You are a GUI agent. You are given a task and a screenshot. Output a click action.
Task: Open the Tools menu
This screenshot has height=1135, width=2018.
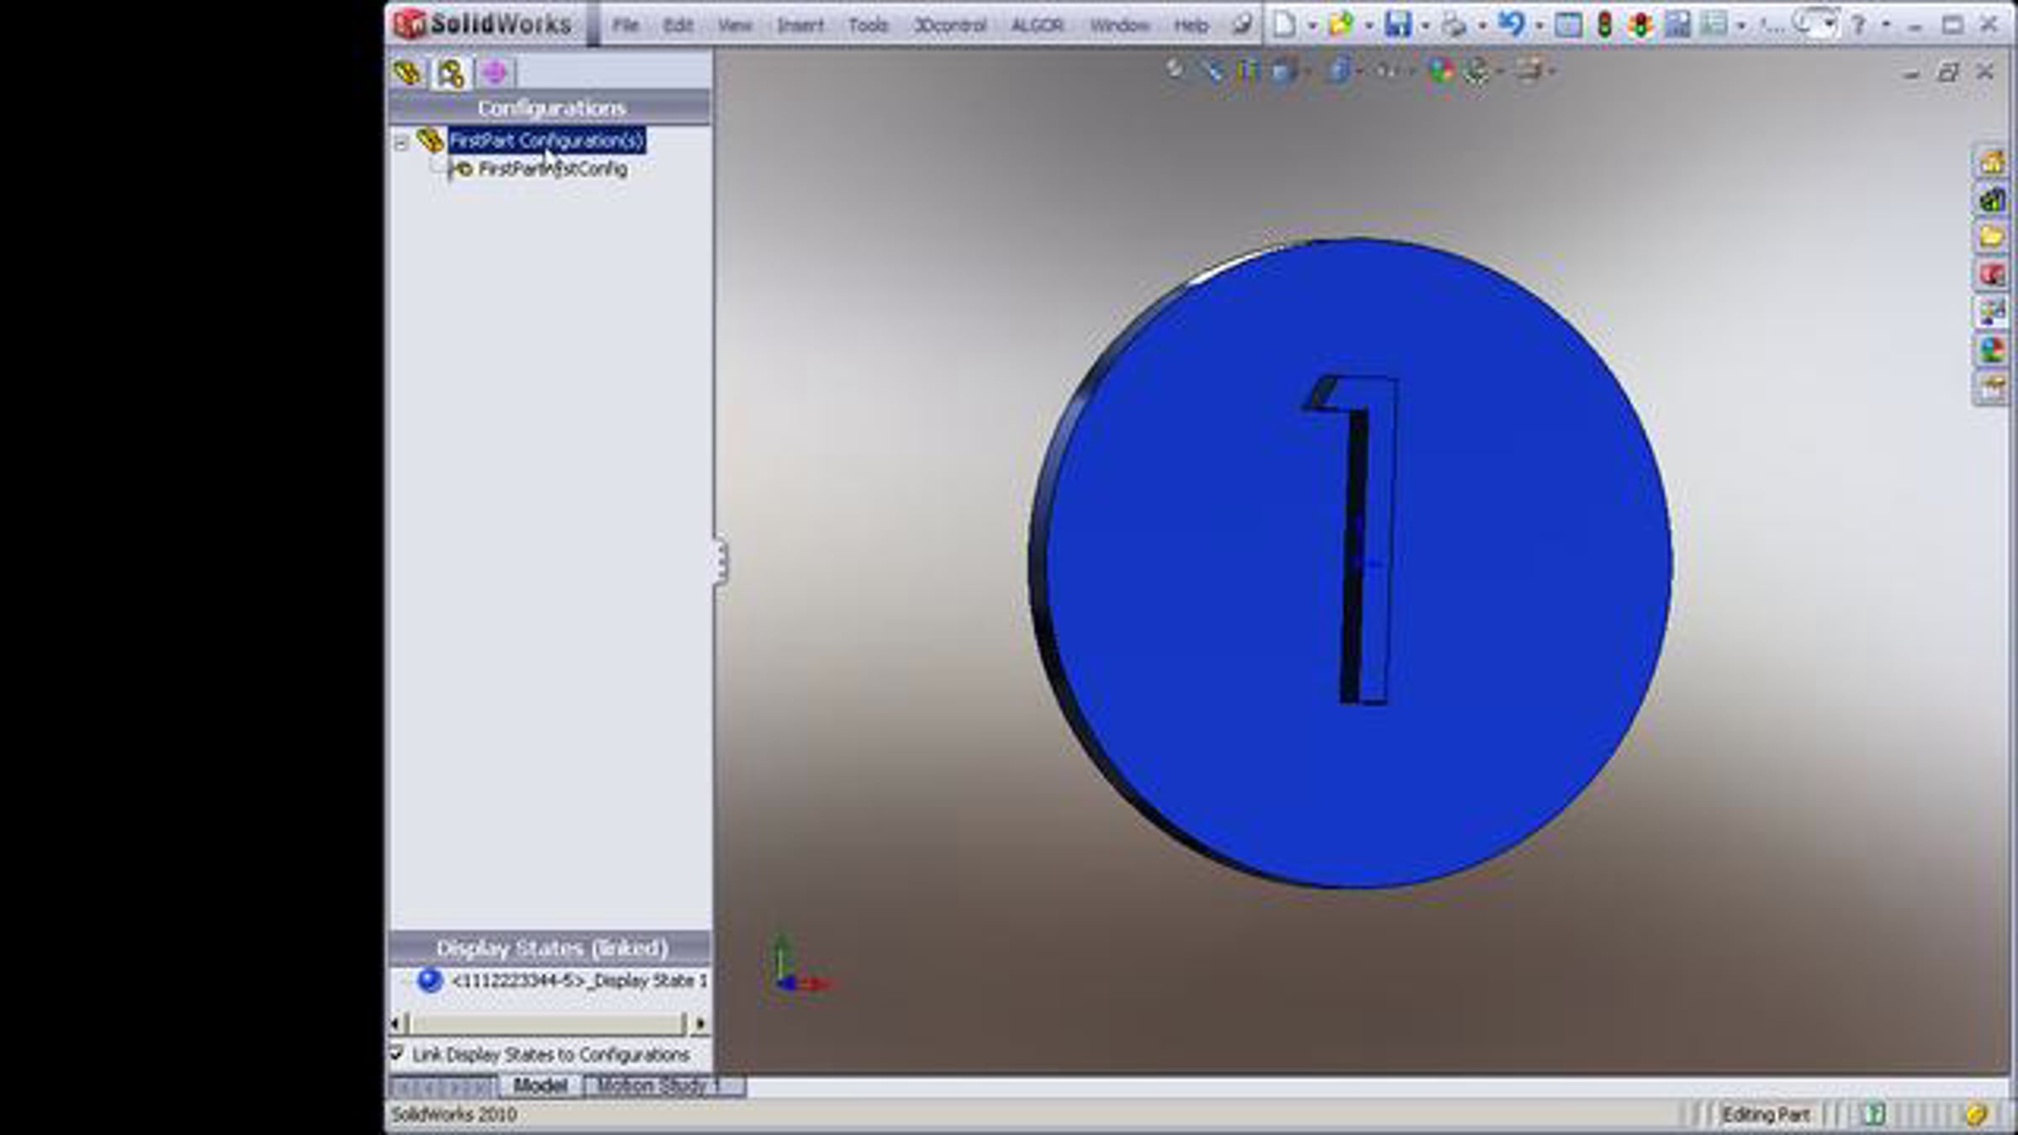[x=868, y=25]
